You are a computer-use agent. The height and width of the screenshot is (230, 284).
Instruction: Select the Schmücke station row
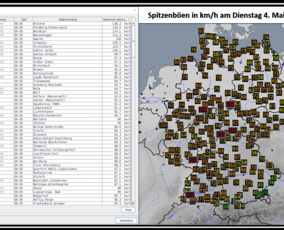[65, 43]
